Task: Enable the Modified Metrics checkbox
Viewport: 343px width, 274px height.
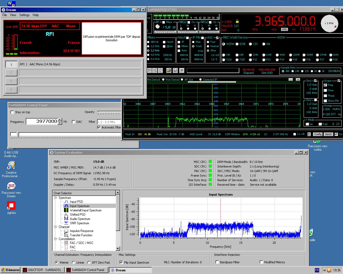Action: pos(261,262)
